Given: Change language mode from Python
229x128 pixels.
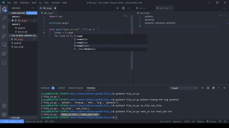Looking at the screenshot, I should tap(200, 122).
